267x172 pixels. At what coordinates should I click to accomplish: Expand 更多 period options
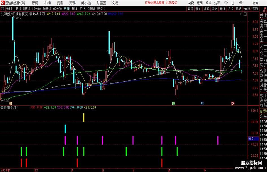(101, 9)
